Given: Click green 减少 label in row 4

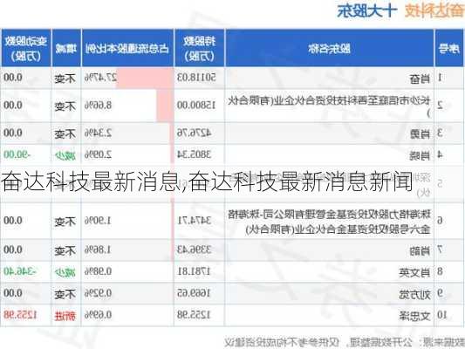Looking at the screenshot, I should click(x=65, y=155).
